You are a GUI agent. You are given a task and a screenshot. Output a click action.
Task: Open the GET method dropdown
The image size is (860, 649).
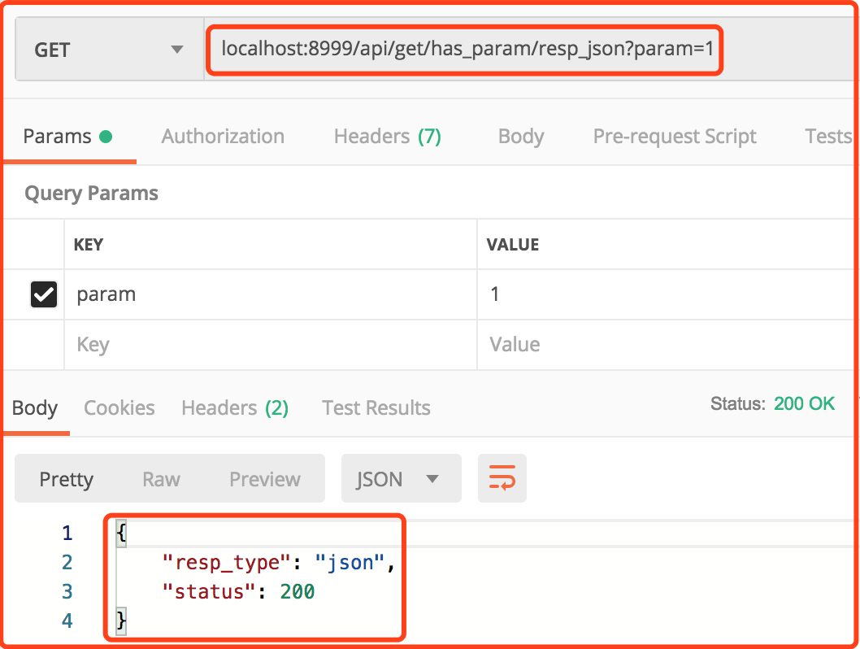coord(109,50)
